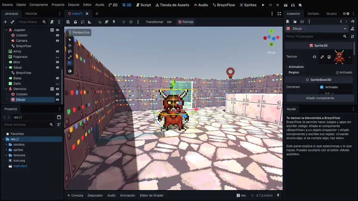
Task: Open the Dibujo node dropdown in the Inspector
Action: coord(345,29)
